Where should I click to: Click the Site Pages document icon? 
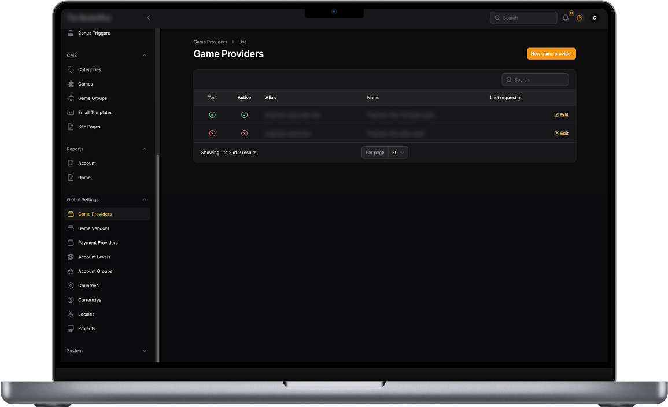71,127
